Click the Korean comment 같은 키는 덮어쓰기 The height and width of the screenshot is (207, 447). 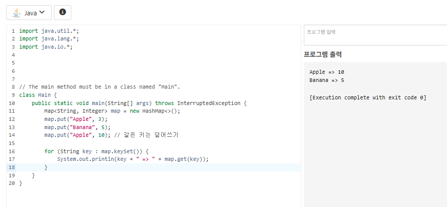point(151,135)
